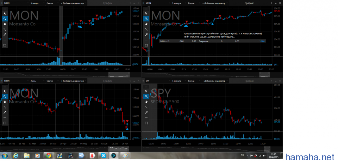The height and width of the screenshot is (161, 338).
Task: Click the '16.00' profit value in position row
Action: tap(262, 41)
